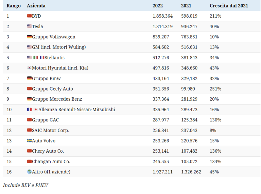Screen dimensions: 261x194
Task: Click Bmw 2021 value 329,182
Action: pos(189,78)
